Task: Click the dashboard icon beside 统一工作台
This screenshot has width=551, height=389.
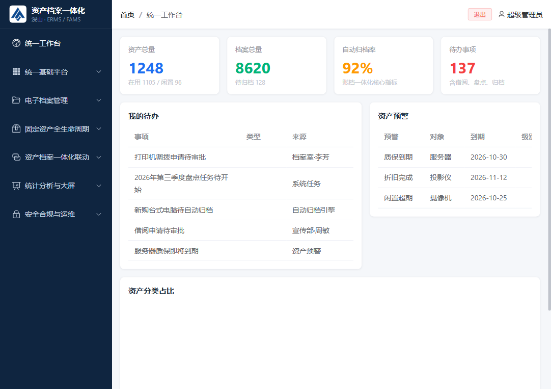Action: [16, 43]
